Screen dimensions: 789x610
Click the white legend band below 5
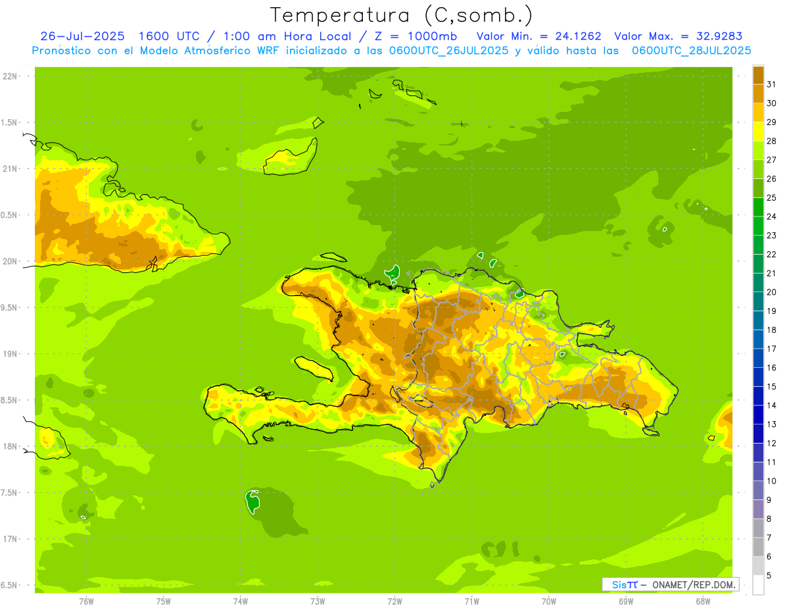pos(758,585)
